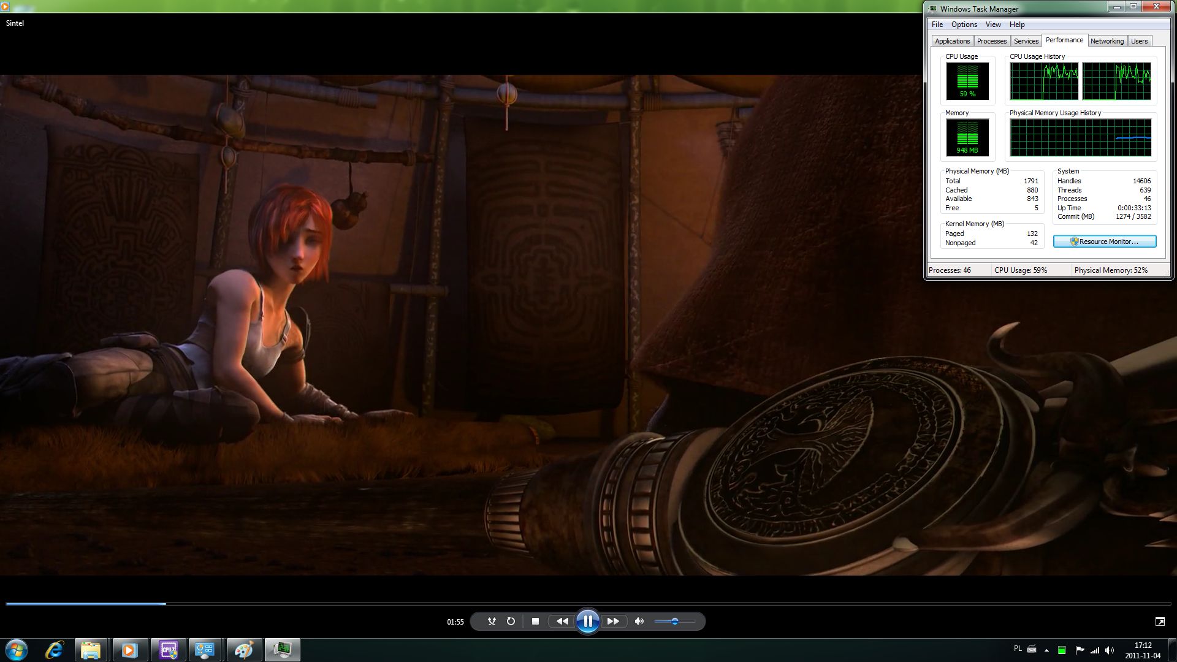This screenshot has height=662, width=1177.
Task: Click the Sintel title text
Action: point(15,23)
